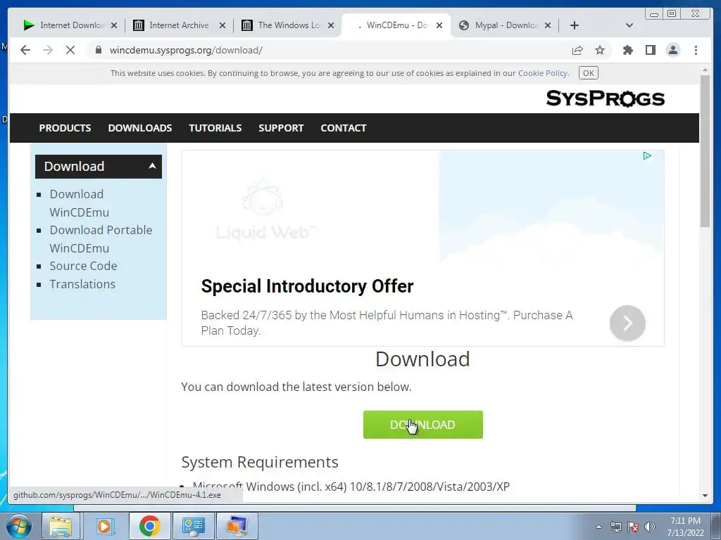Open the virtual machine taskbar icon
The image size is (721, 540).
237,526
